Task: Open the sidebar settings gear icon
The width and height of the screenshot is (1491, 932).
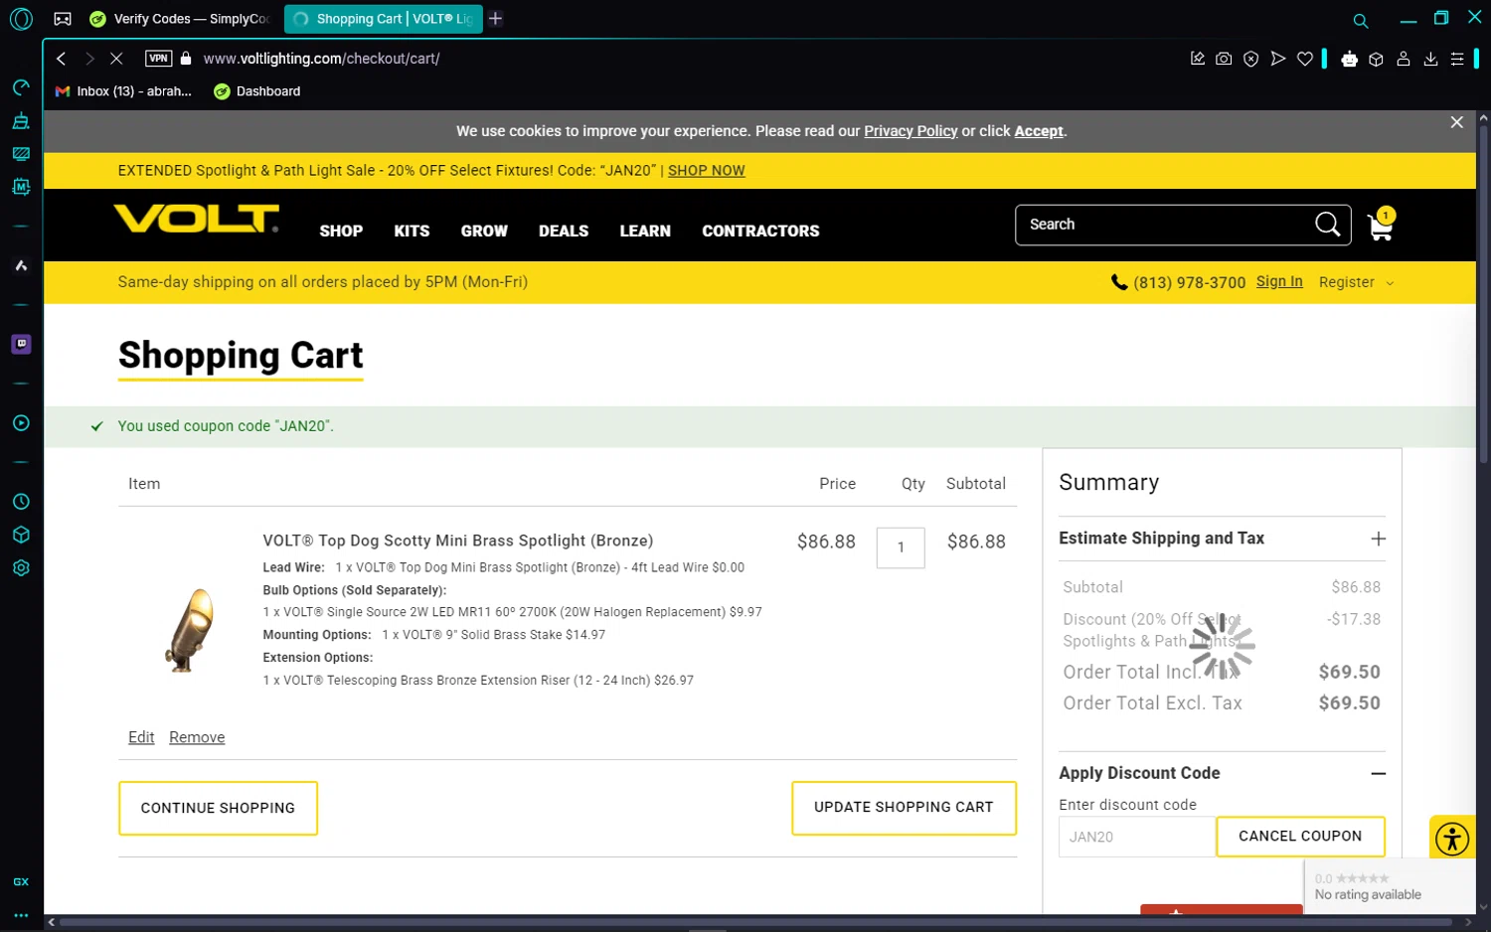Action: (21, 568)
